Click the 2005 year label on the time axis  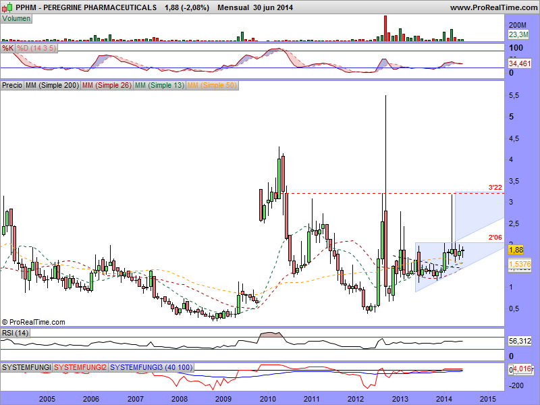[47, 399]
